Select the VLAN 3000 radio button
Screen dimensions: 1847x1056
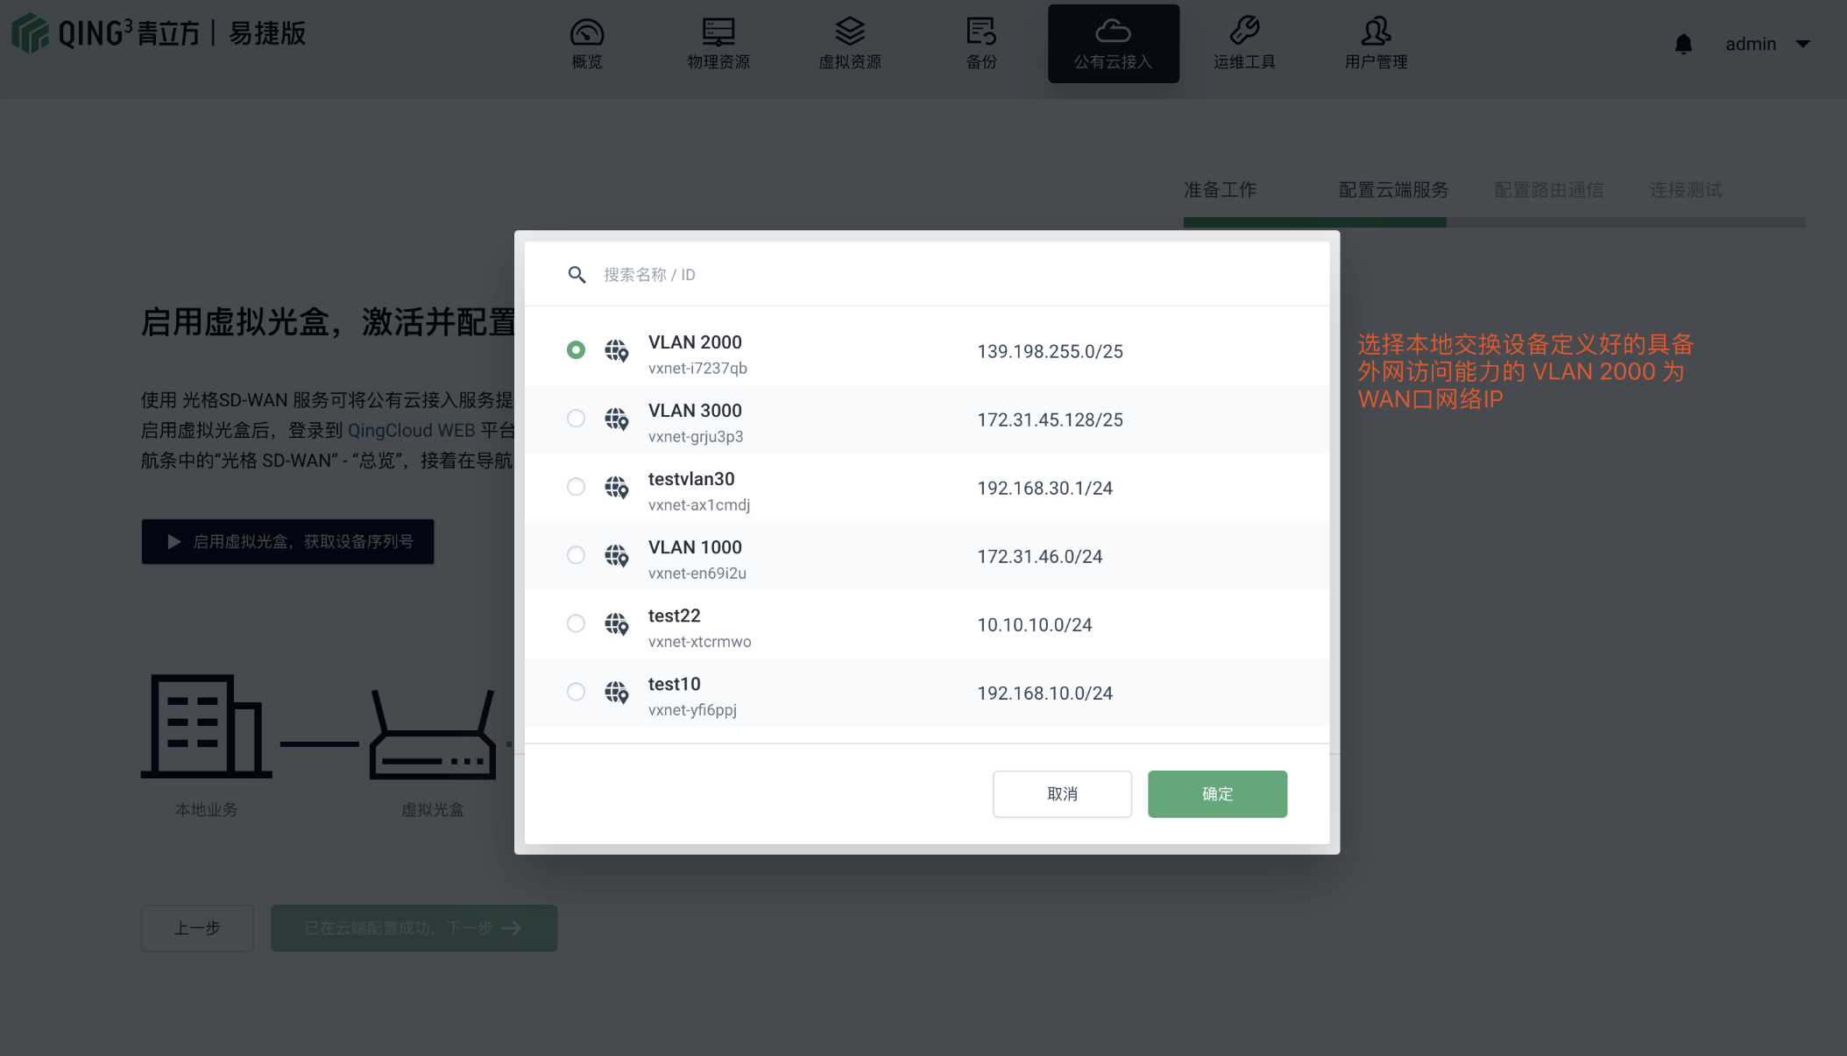tap(576, 419)
